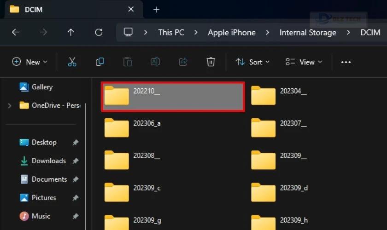This screenshot has height=230, width=387.
Task: Open OneDrive - Personal in sidebar
Action: pyautogui.click(x=50, y=105)
